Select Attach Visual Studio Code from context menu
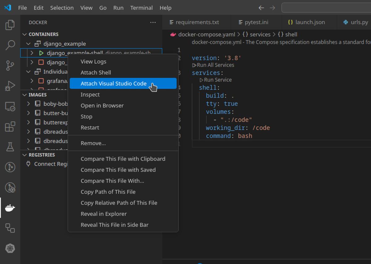Image resolution: width=371 pixels, height=264 pixels. coord(113,83)
